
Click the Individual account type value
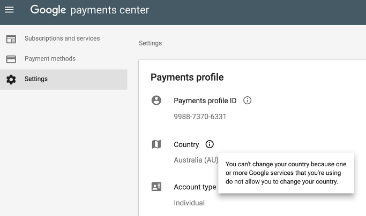click(x=189, y=203)
